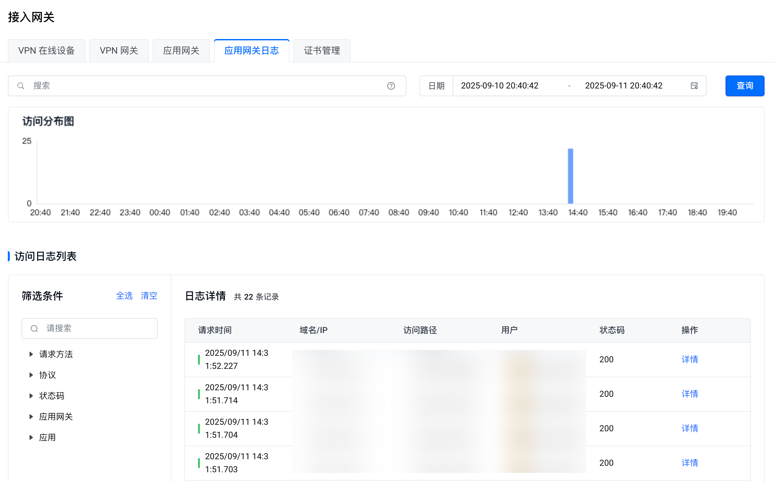Open the 证书管理 tab
This screenshot has width=775, height=482.
[322, 51]
